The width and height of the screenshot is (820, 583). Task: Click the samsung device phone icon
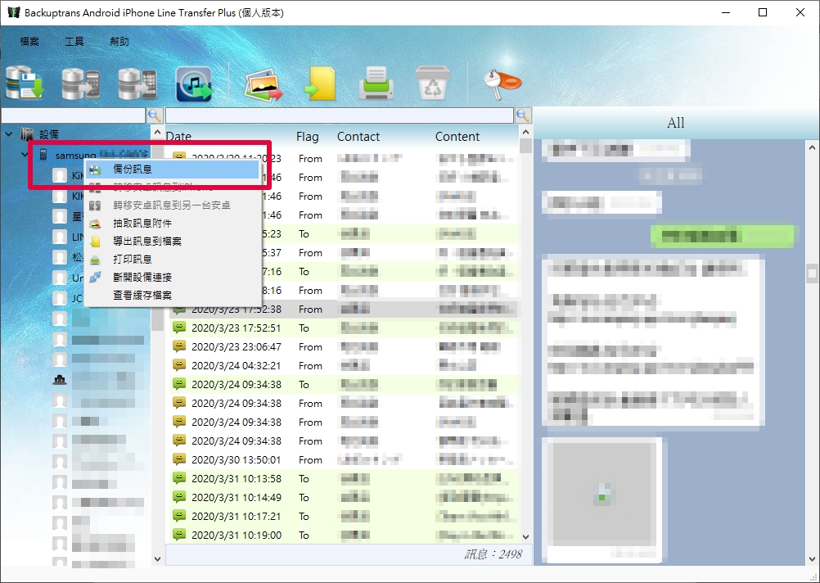(x=43, y=155)
